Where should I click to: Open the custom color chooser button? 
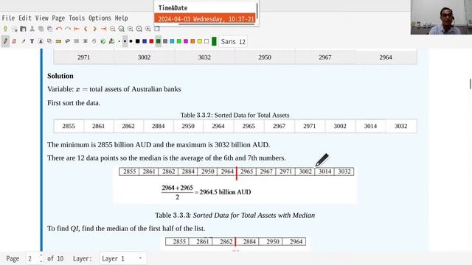[214, 41]
